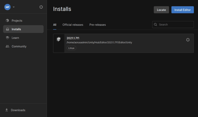Click the Locate button

pos(161,10)
